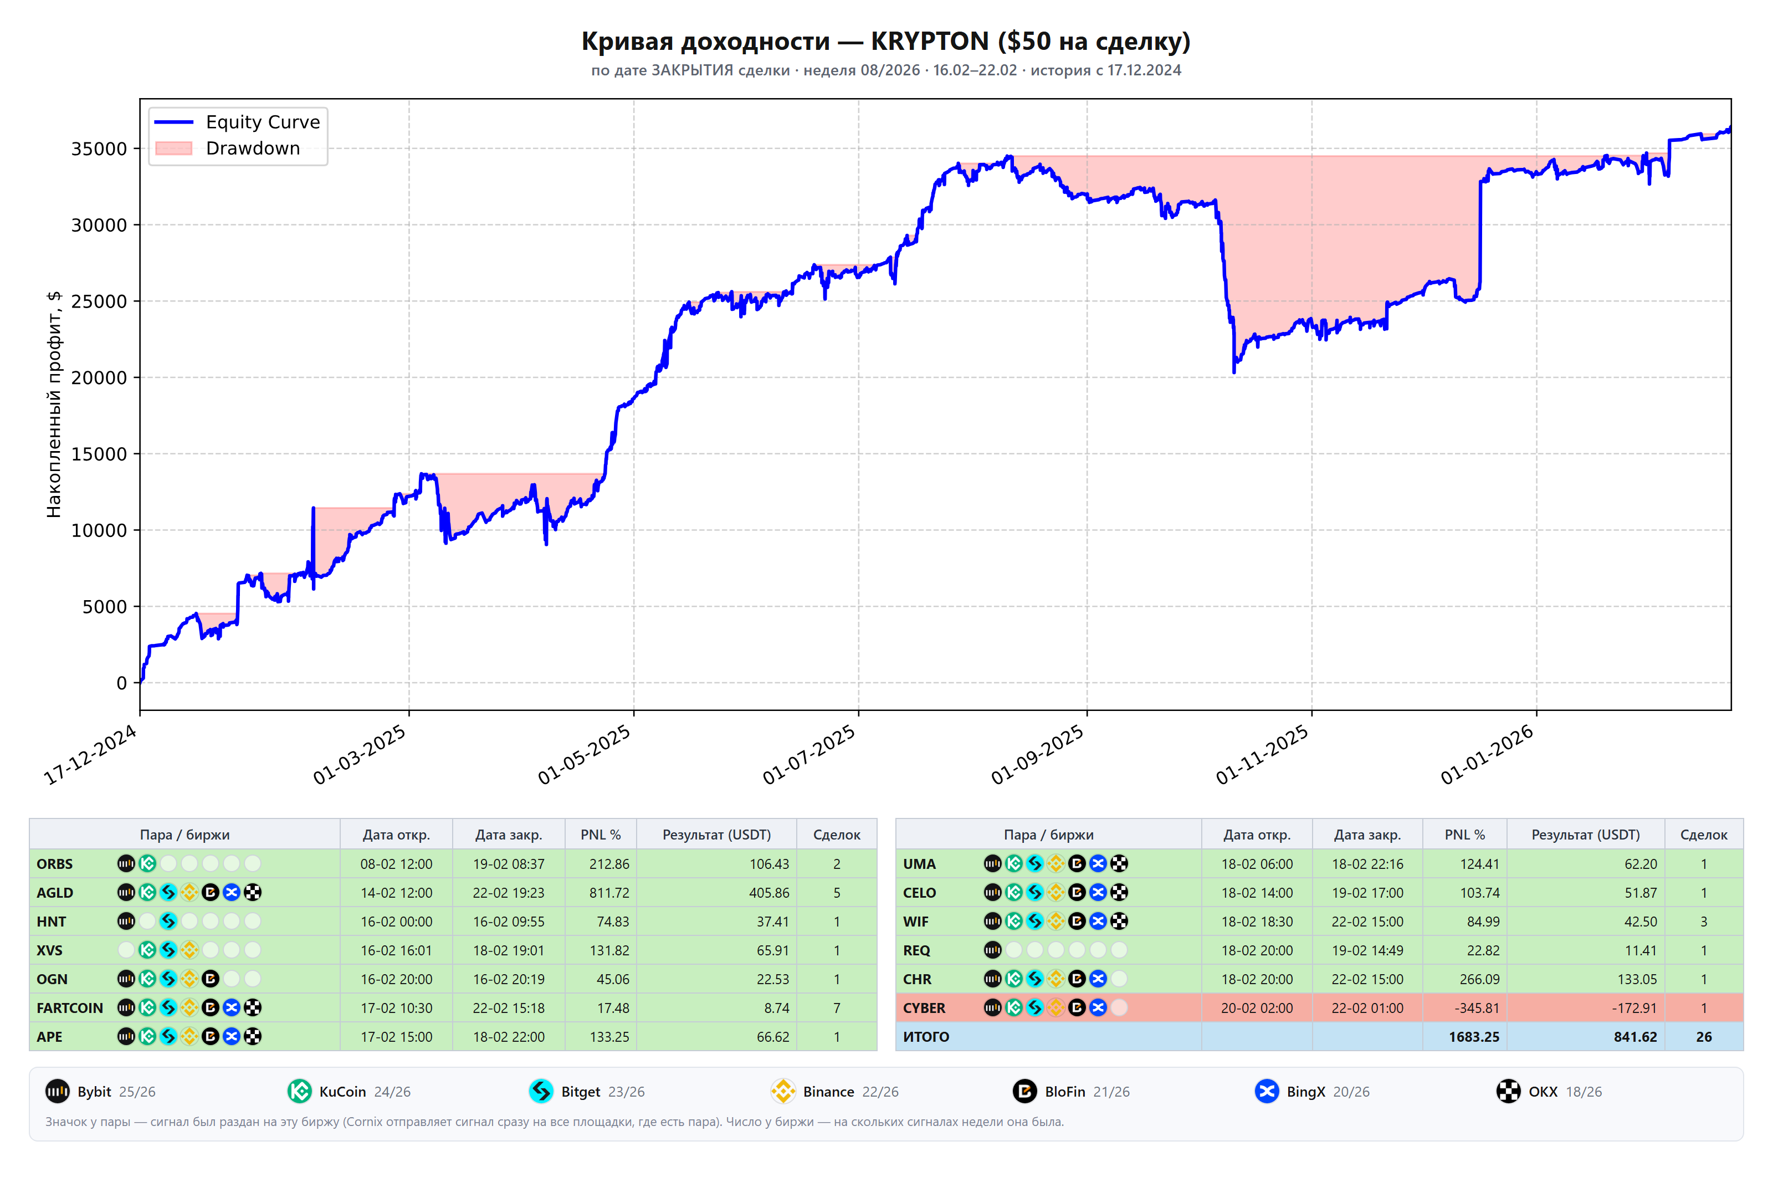Click the FARTCOIN pair name
The height and width of the screenshot is (1177, 1773).
70,1007
